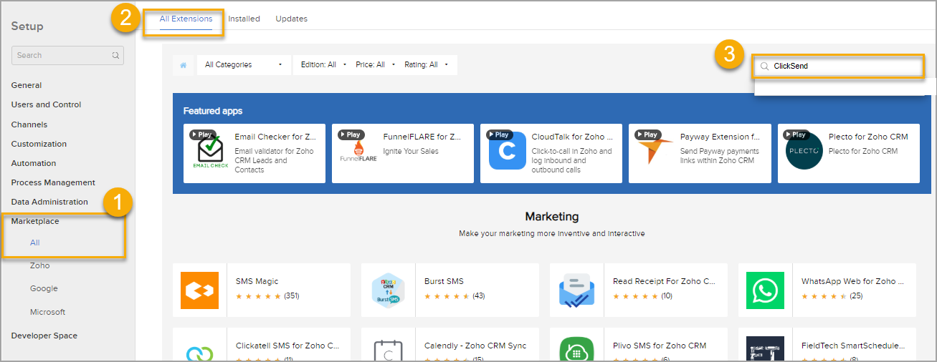Open the SMS Magic orange icon
This screenshot has height=362, width=937.
pos(200,290)
